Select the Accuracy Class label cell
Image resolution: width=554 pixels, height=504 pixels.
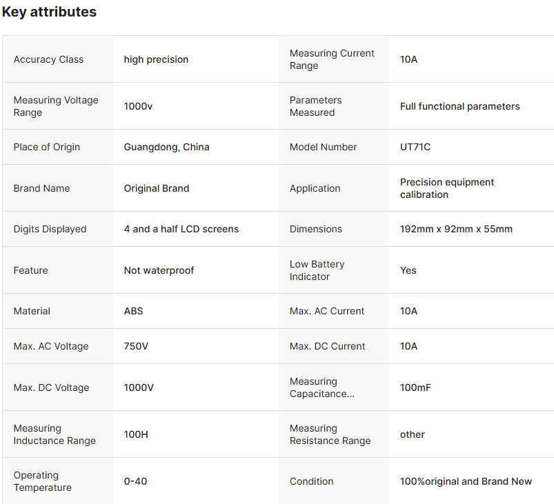point(48,59)
